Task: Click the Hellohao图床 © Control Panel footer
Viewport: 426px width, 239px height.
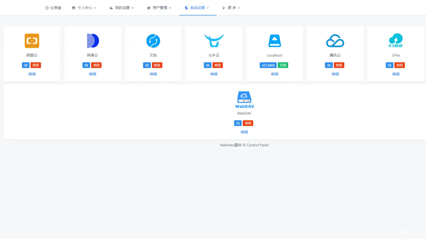Action: click(x=244, y=145)
